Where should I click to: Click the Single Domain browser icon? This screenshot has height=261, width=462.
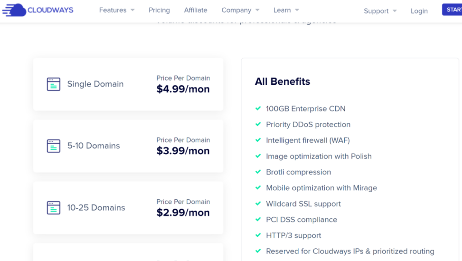[53, 84]
